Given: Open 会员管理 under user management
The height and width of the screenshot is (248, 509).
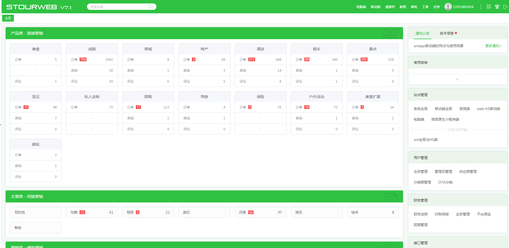Looking at the screenshot, I should coord(420,172).
